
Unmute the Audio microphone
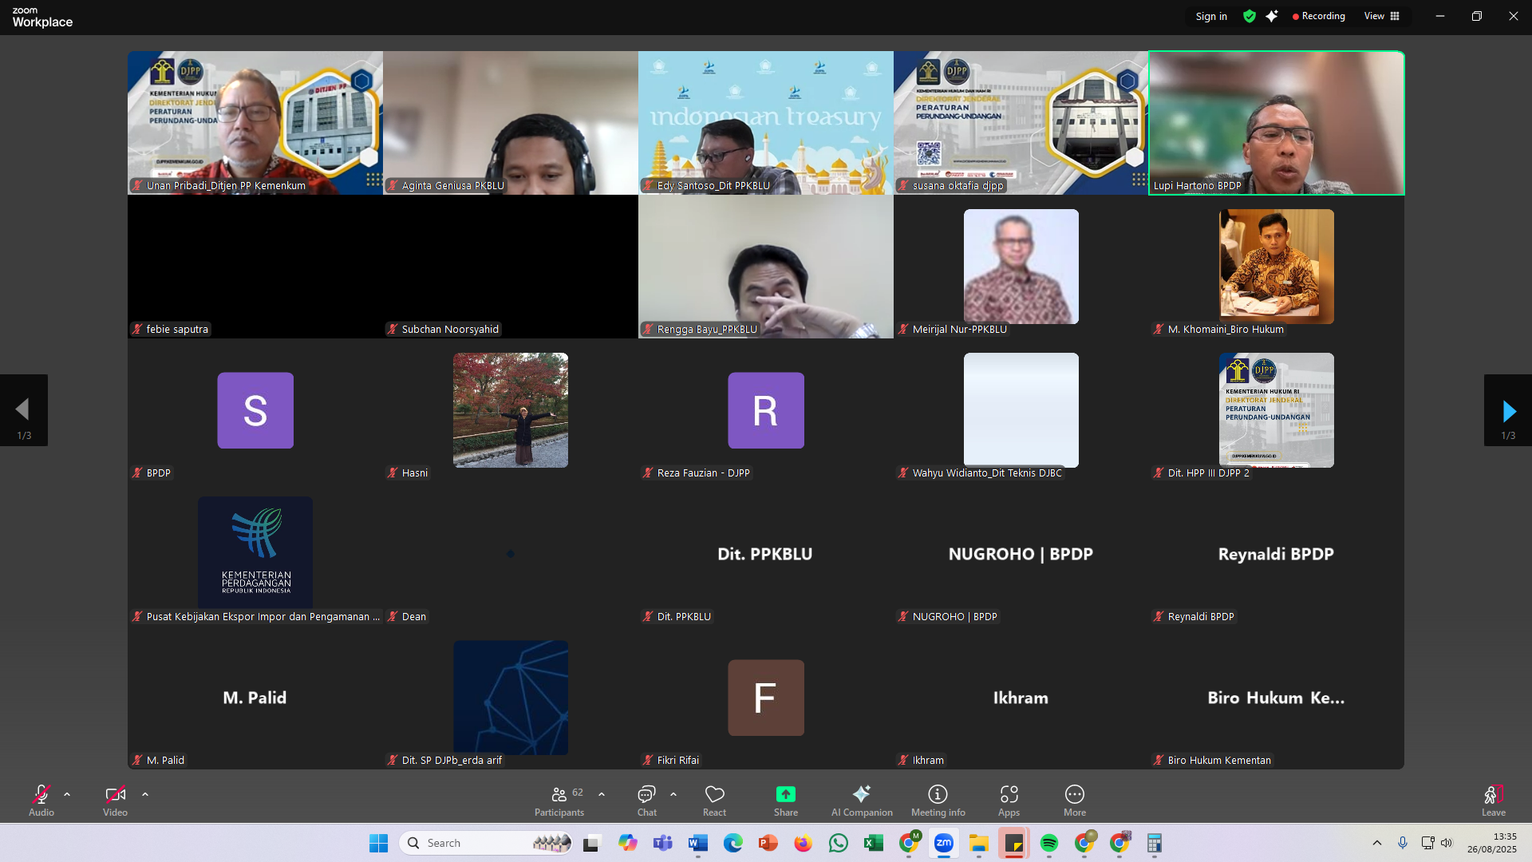[x=41, y=794]
